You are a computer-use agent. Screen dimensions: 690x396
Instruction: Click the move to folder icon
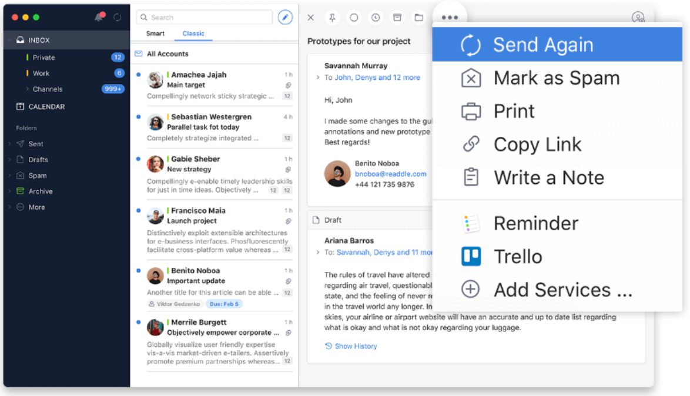tap(418, 18)
